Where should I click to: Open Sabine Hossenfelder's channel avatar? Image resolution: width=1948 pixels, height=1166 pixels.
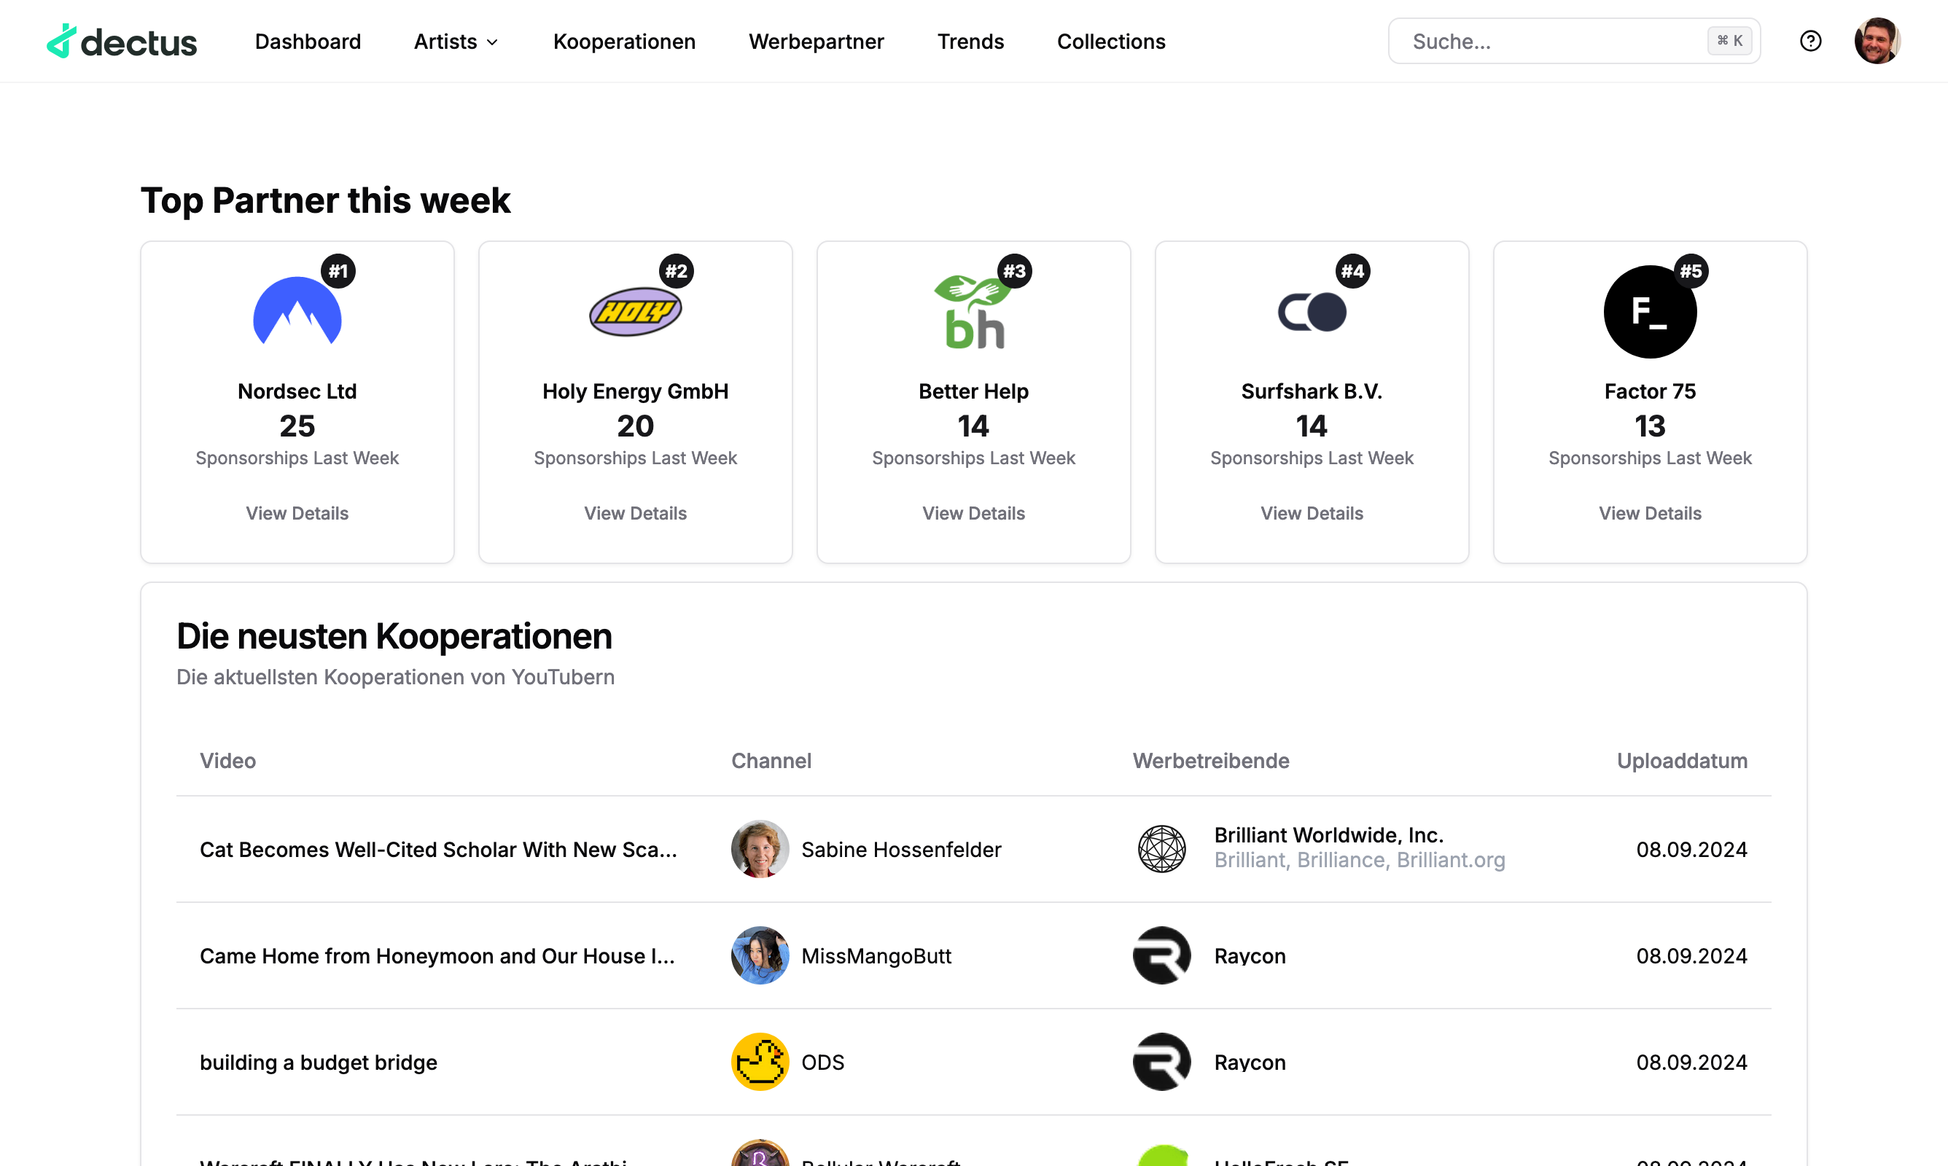click(x=759, y=848)
